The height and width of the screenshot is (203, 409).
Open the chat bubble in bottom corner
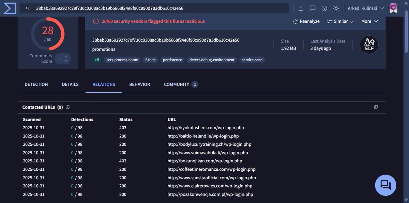(x=385, y=185)
